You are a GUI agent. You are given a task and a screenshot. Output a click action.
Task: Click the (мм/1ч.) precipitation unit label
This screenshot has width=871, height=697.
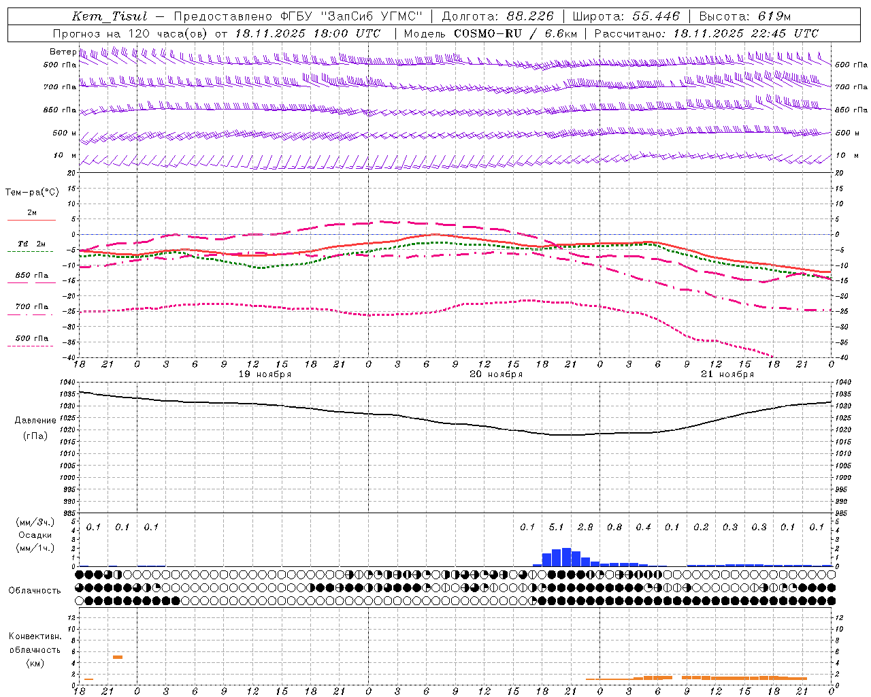pyautogui.click(x=35, y=548)
